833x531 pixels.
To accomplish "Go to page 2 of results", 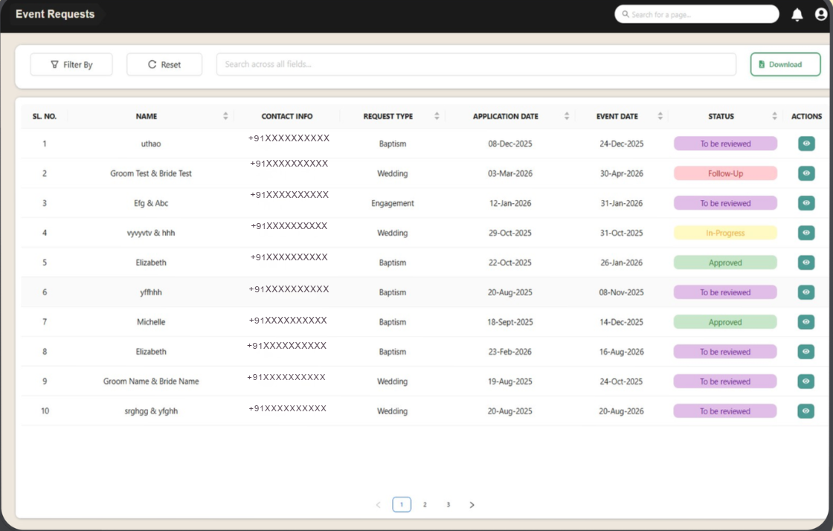I will click(x=425, y=505).
